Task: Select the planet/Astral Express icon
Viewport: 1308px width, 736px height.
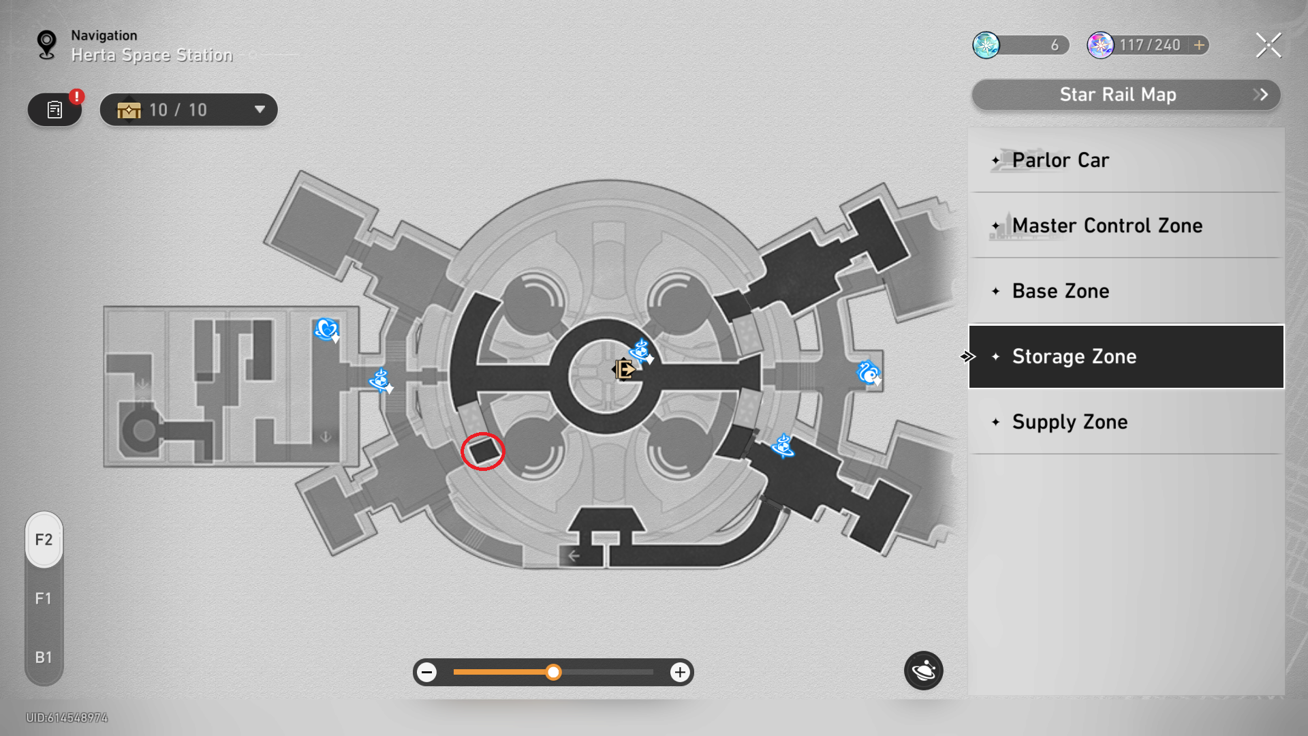Action: point(922,671)
